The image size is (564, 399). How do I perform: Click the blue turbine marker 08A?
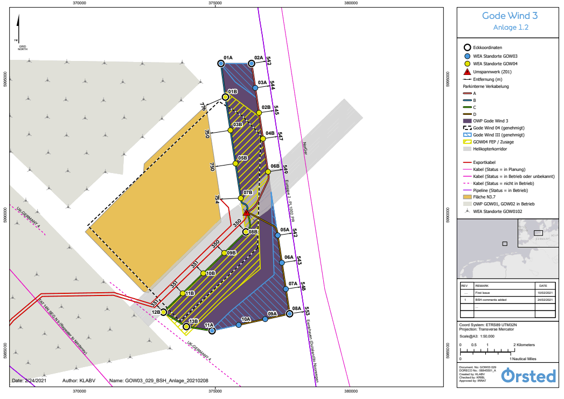pyautogui.click(x=289, y=314)
